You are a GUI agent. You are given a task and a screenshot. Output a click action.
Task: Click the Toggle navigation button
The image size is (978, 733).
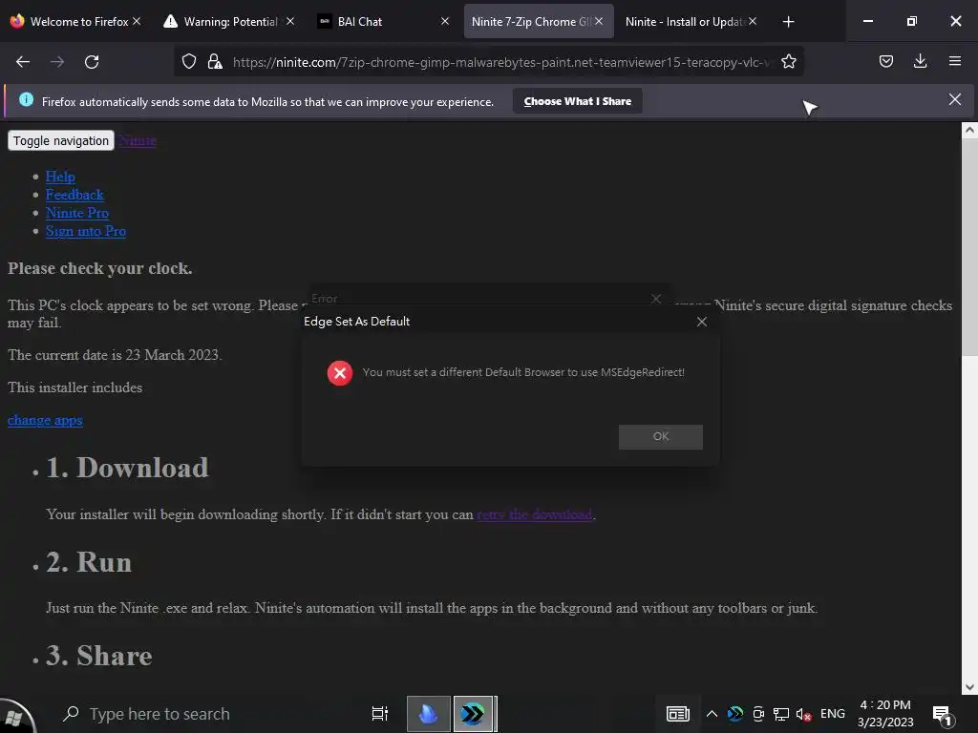[x=60, y=141]
